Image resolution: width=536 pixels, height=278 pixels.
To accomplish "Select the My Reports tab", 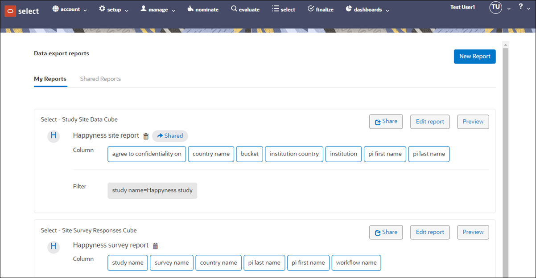I will (x=50, y=79).
